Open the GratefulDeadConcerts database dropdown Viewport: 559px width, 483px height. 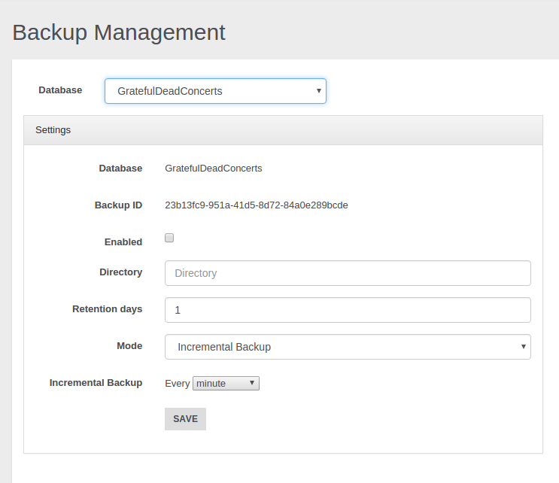point(214,91)
